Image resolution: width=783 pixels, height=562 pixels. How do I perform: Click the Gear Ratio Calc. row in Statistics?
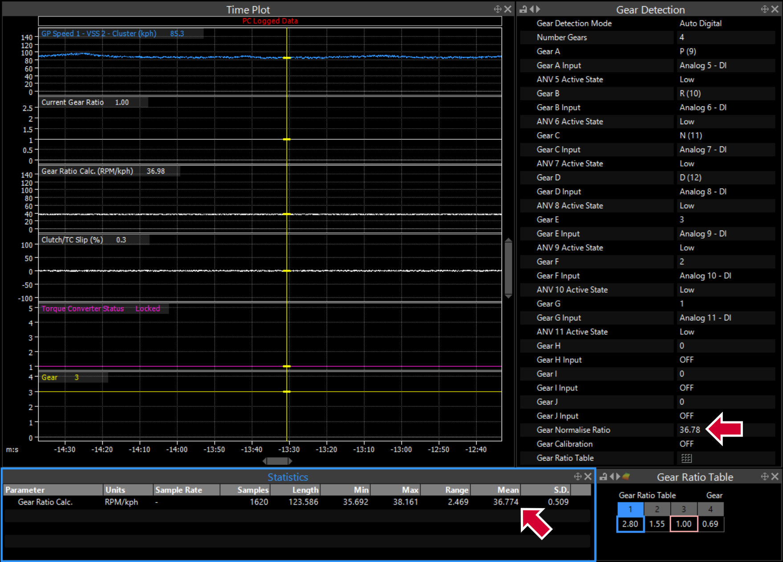[x=45, y=502]
